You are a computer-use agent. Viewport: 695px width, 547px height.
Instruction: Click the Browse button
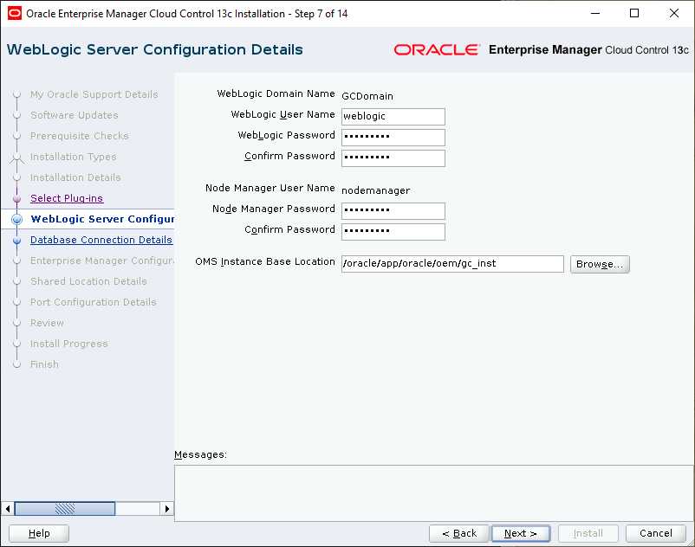(600, 264)
